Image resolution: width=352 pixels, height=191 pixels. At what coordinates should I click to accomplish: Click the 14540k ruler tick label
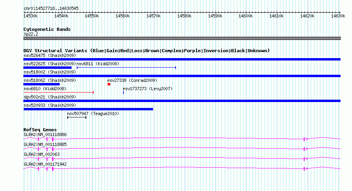tap(61, 16)
